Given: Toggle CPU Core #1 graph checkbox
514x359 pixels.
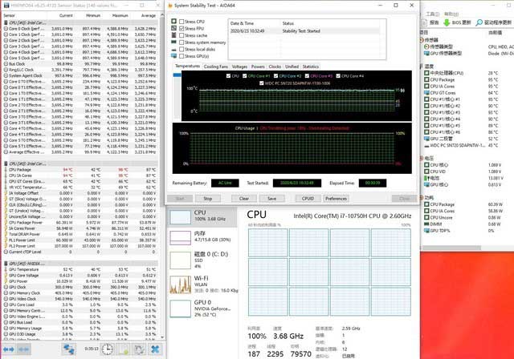Looking at the screenshot, I should click(x=244, y=76).
